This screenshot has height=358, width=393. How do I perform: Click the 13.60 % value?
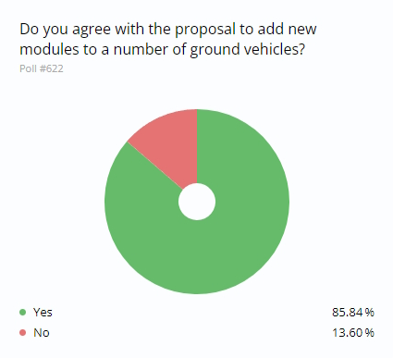tap(353, 332)
